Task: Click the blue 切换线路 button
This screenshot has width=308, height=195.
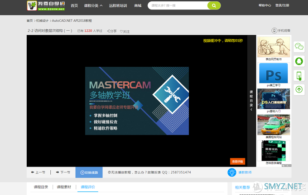Action: point(89,172)
